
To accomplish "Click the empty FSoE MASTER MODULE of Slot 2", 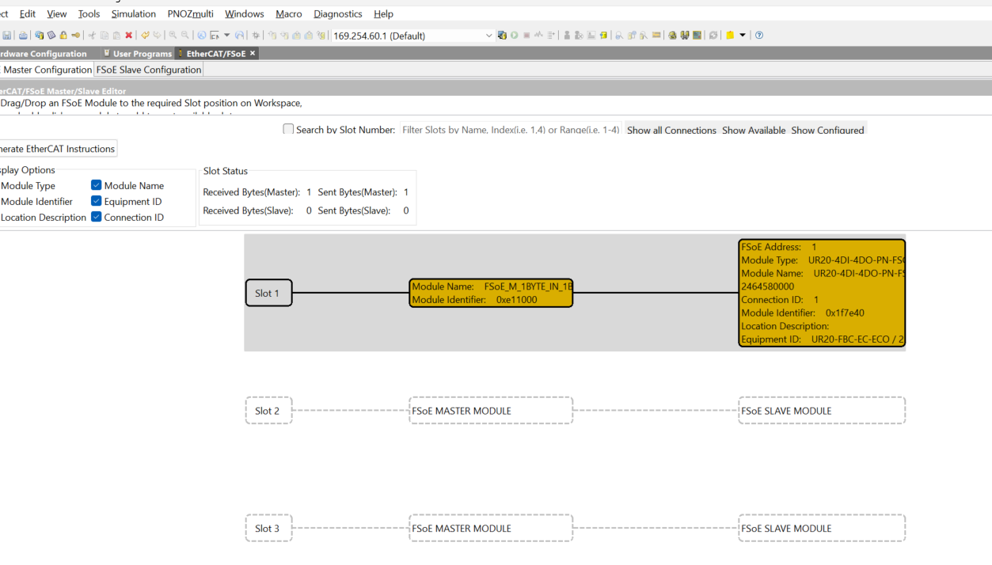I will [491, 411].
